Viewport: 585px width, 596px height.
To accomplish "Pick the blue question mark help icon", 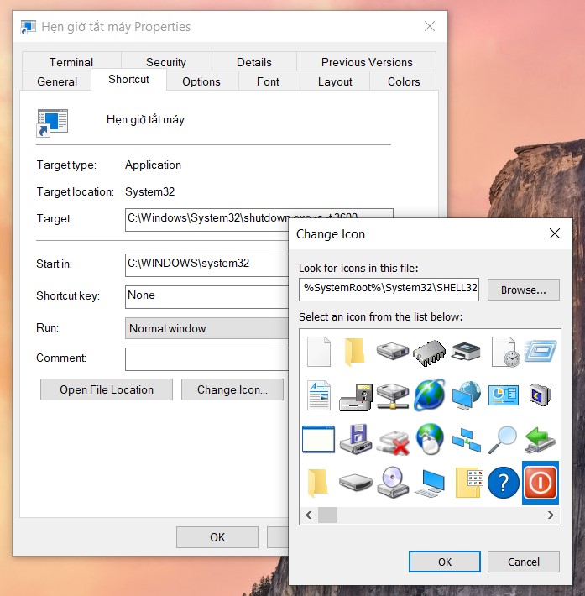I will 504,483.
